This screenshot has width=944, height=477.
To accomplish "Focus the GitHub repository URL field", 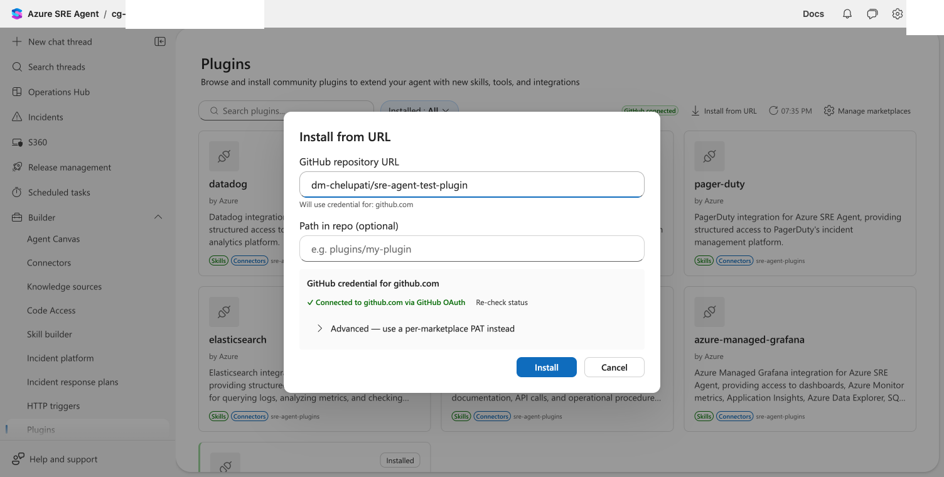I will pos(472,185).
